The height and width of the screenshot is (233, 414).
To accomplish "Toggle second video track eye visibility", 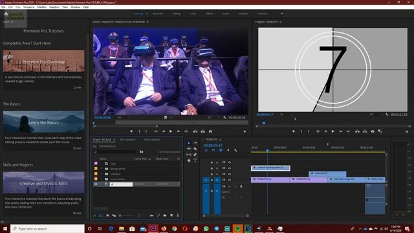I will click(x=230, y=168).
